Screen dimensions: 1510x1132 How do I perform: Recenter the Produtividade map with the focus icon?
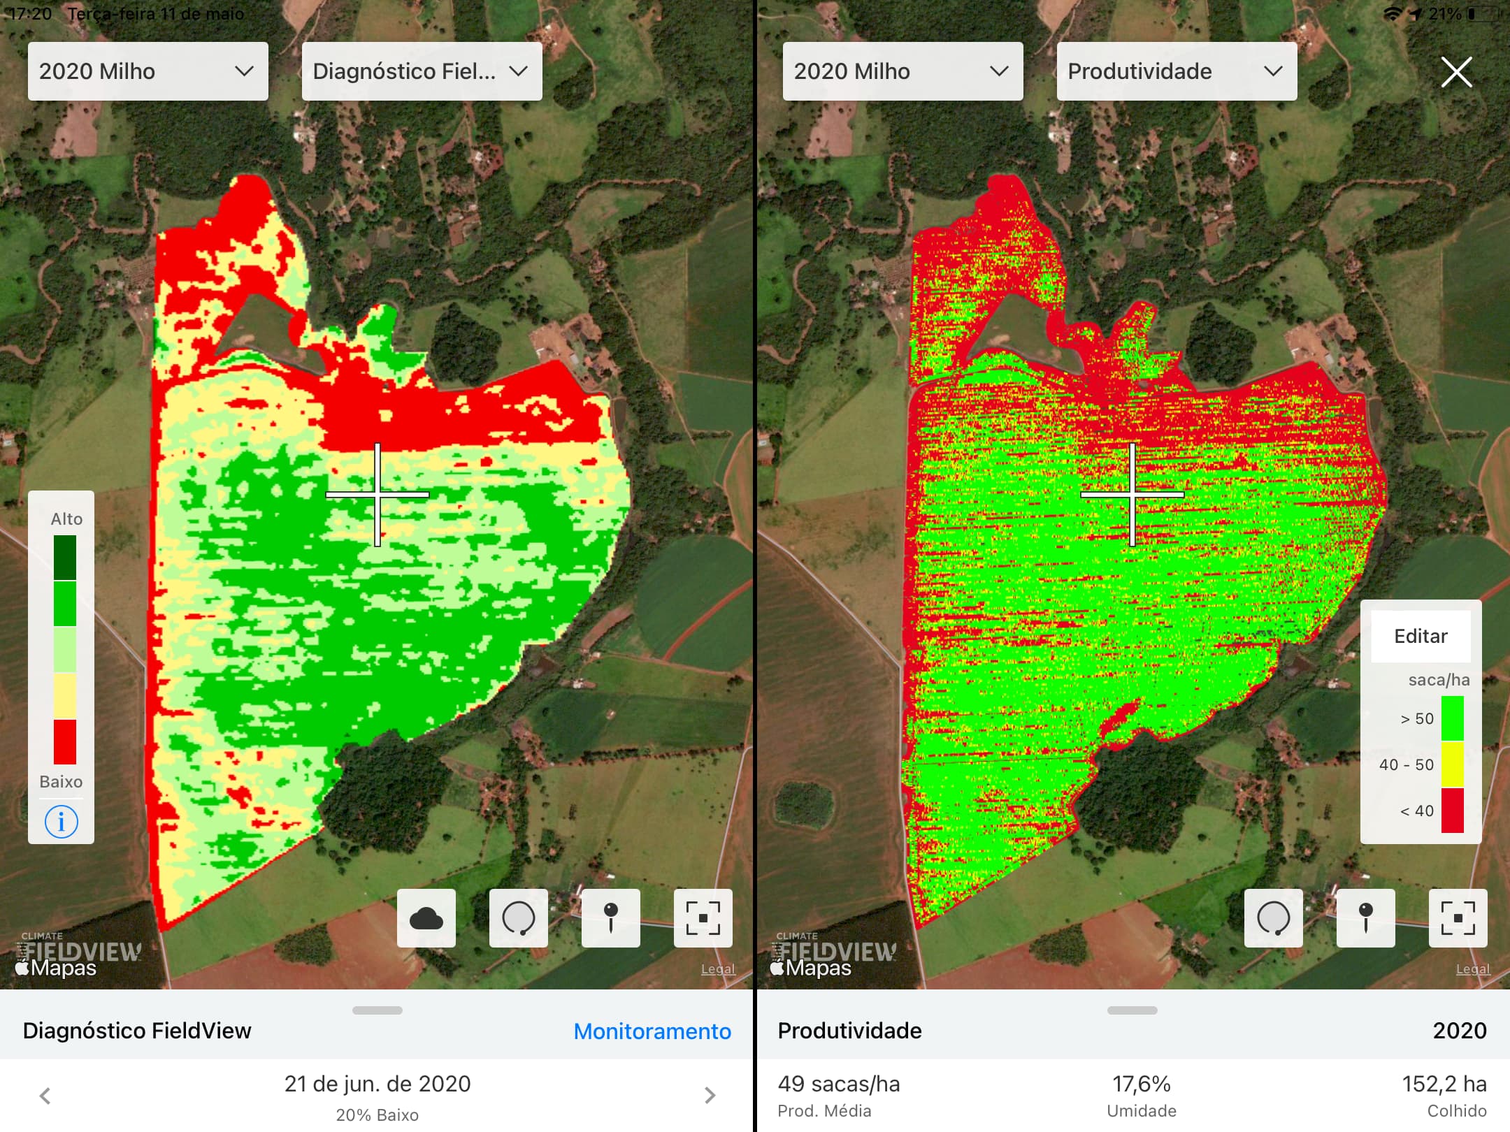[1458, 918]
